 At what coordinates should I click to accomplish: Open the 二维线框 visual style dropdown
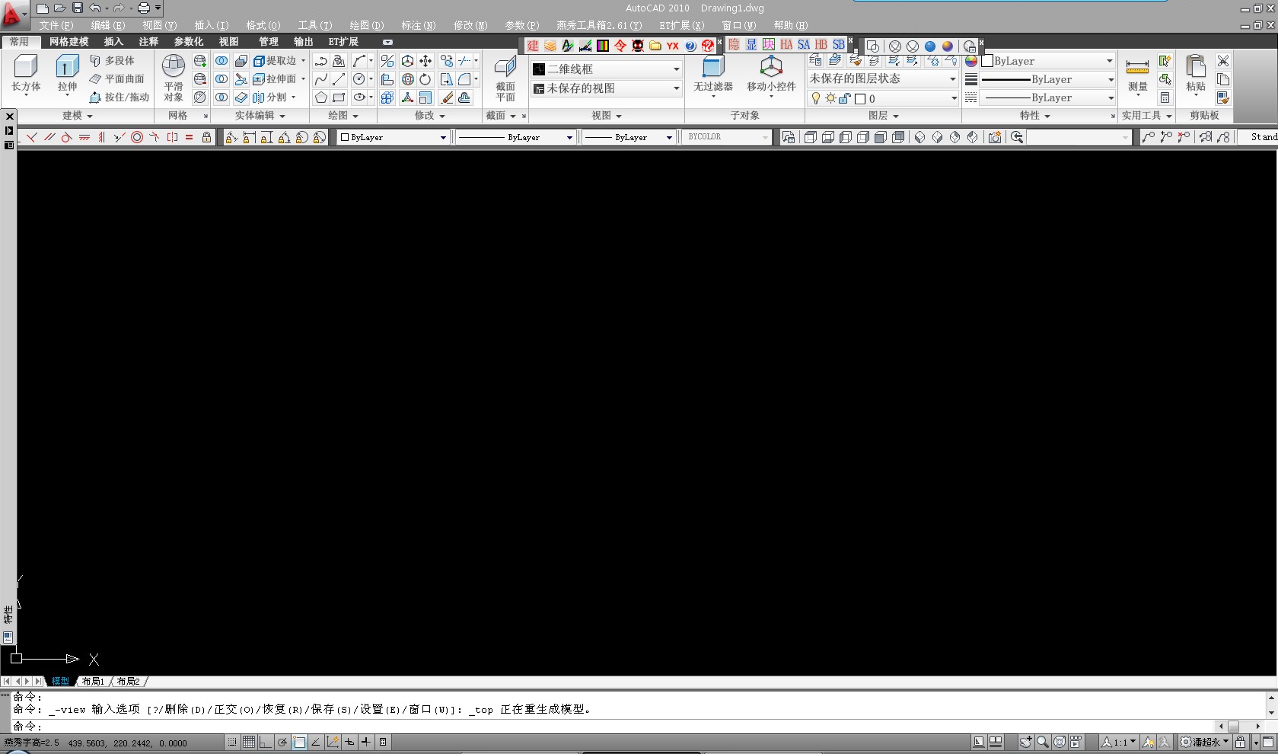[606, 69]
